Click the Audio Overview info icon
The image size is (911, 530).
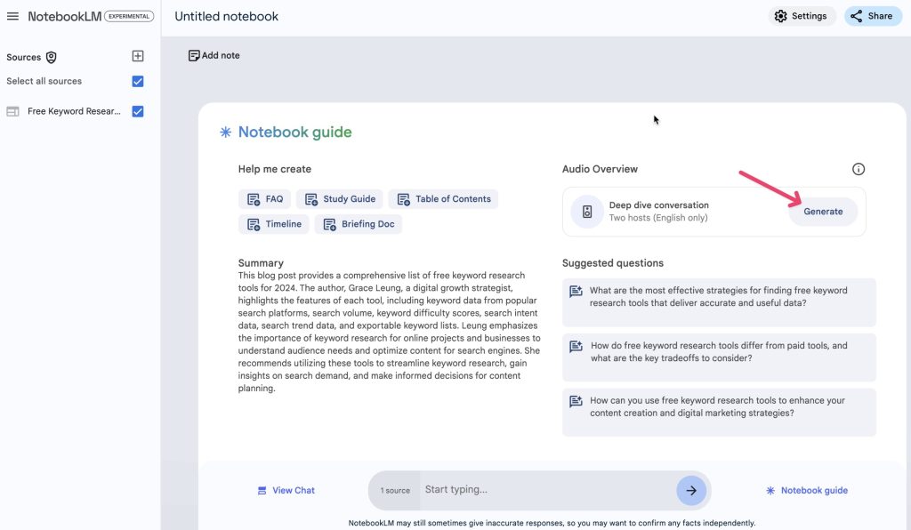tap(858, 169)
